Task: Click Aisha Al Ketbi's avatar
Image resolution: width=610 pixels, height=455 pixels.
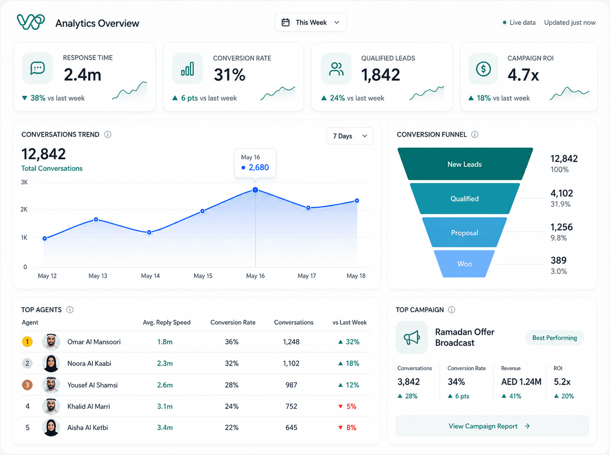Action: [x=51, y=428]
